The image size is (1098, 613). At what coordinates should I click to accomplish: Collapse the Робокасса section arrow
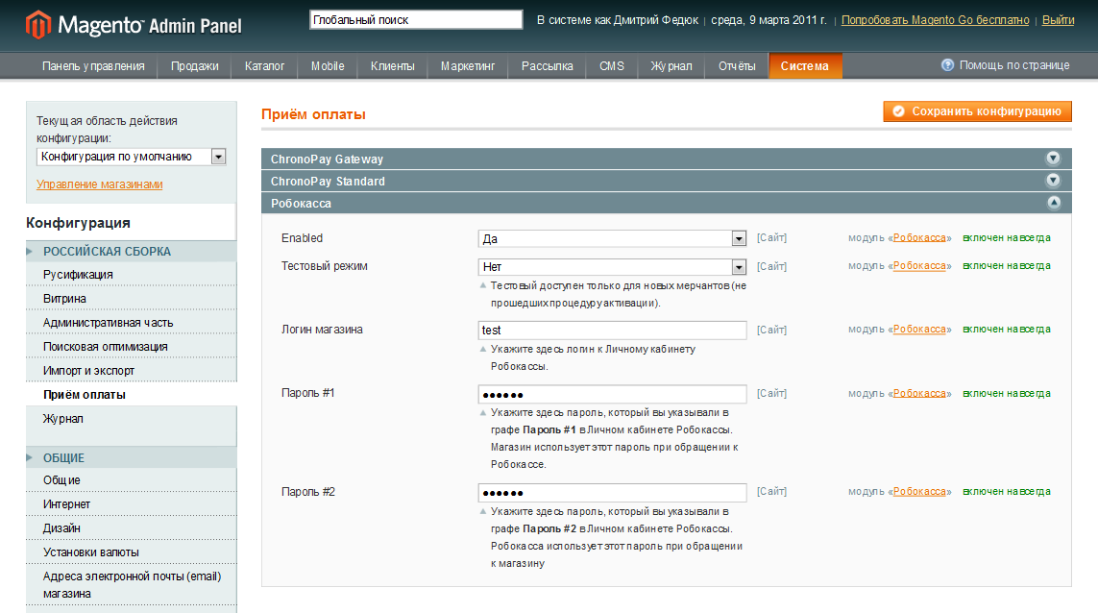pyautogui.click(x=1053, y=203)
